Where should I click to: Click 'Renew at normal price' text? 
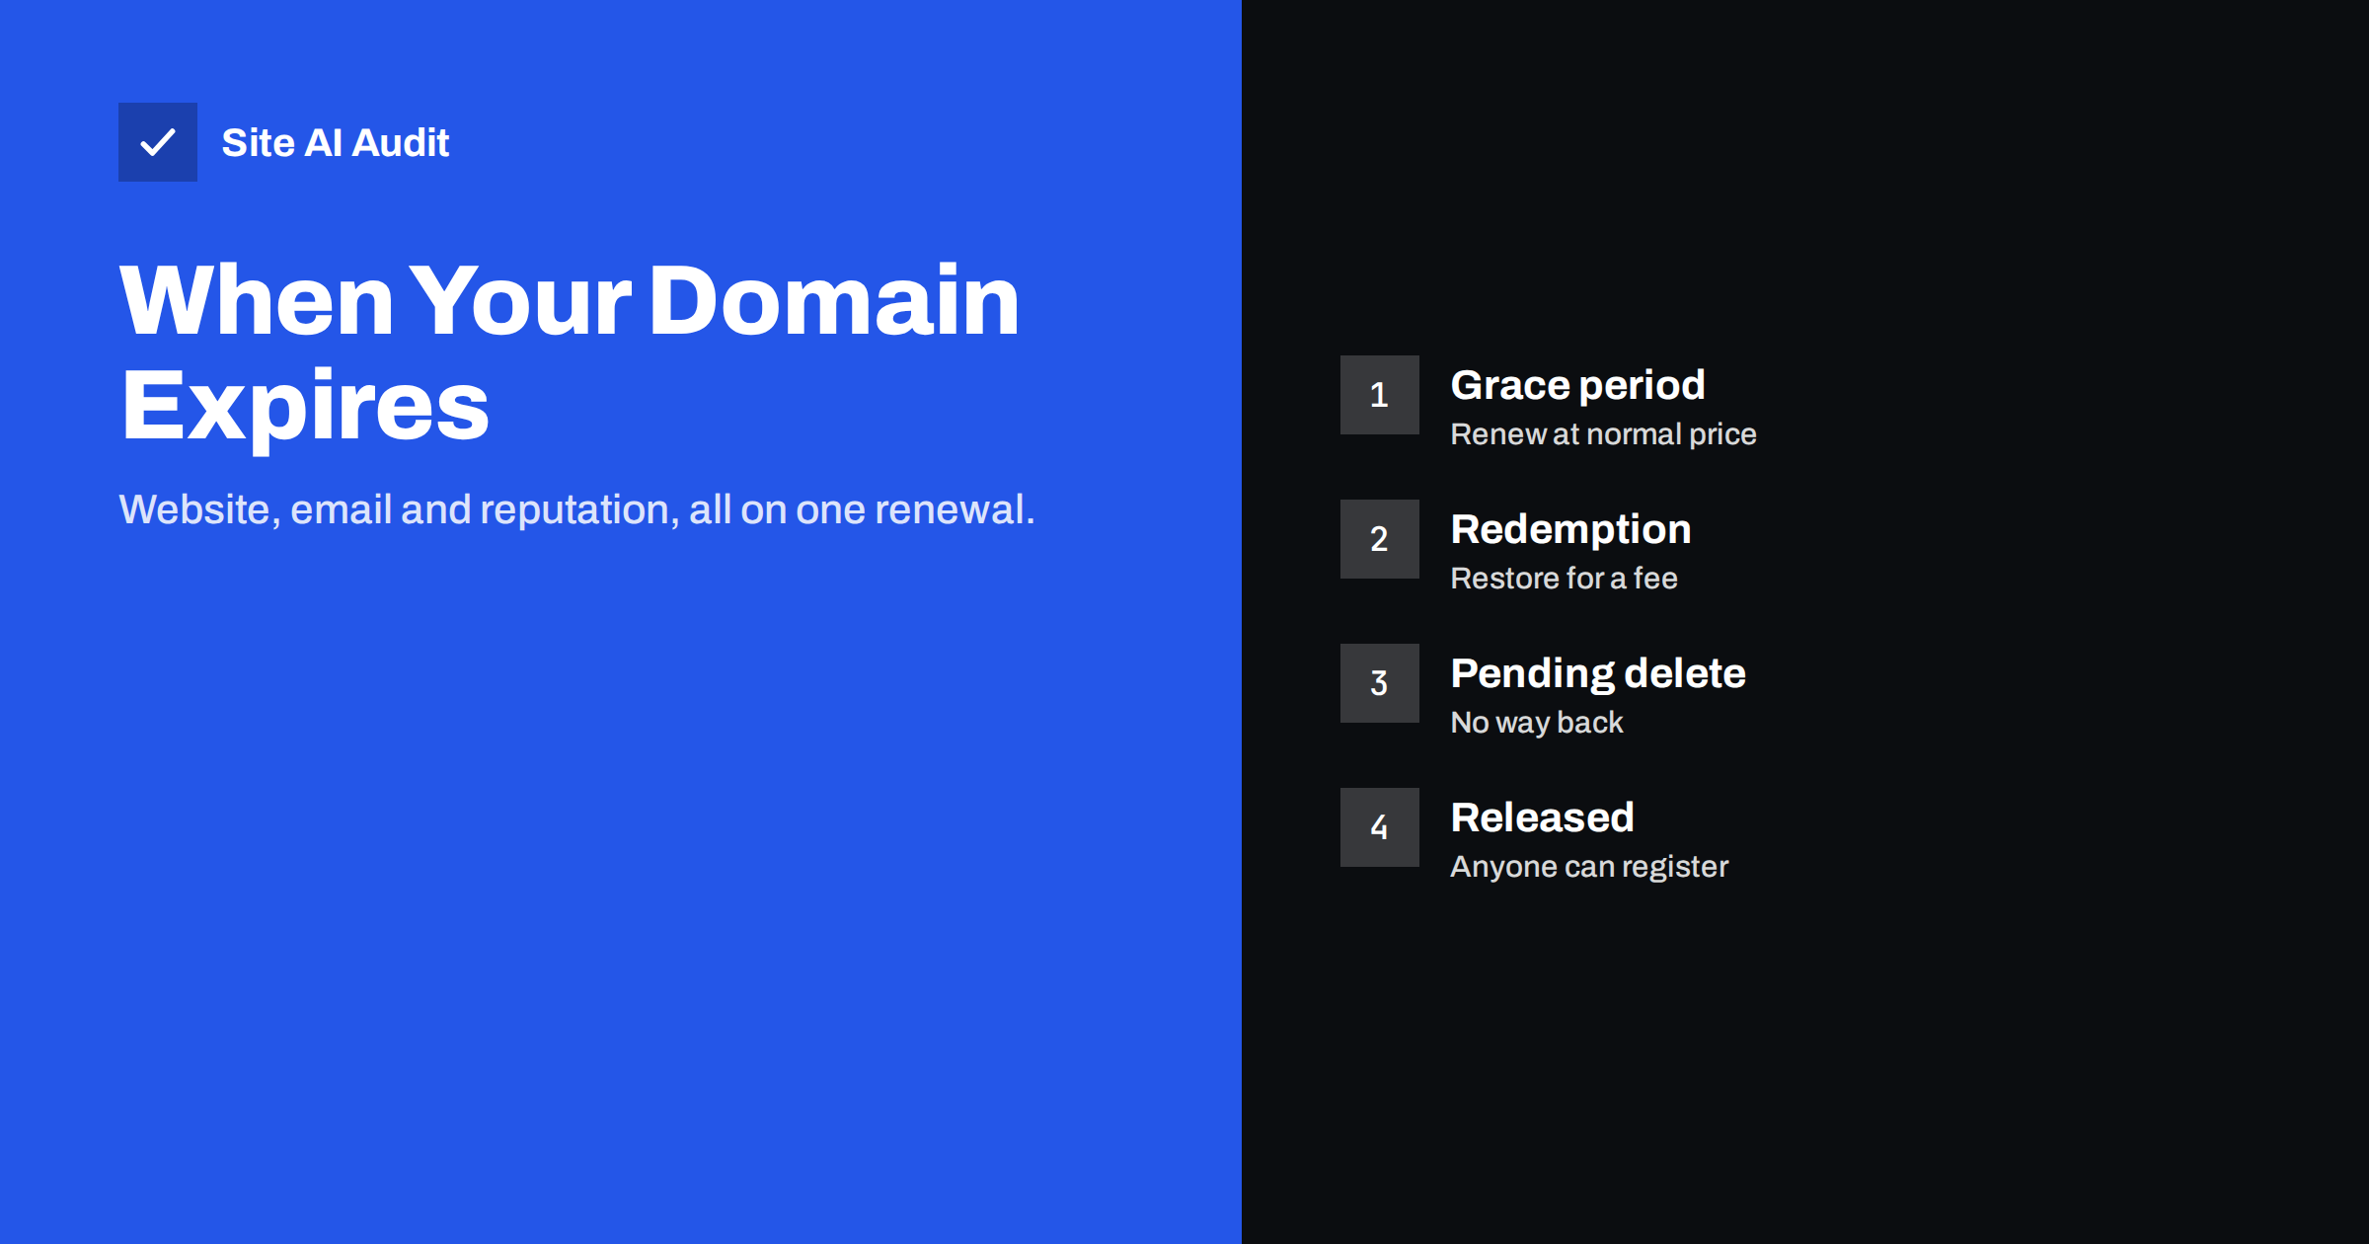(1603, 434)
